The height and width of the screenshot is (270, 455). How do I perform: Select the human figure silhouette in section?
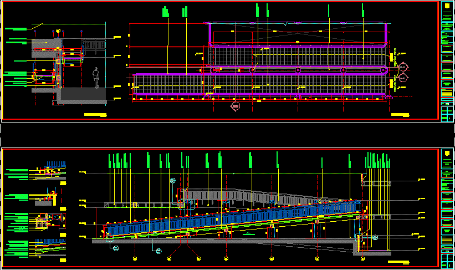96,78
